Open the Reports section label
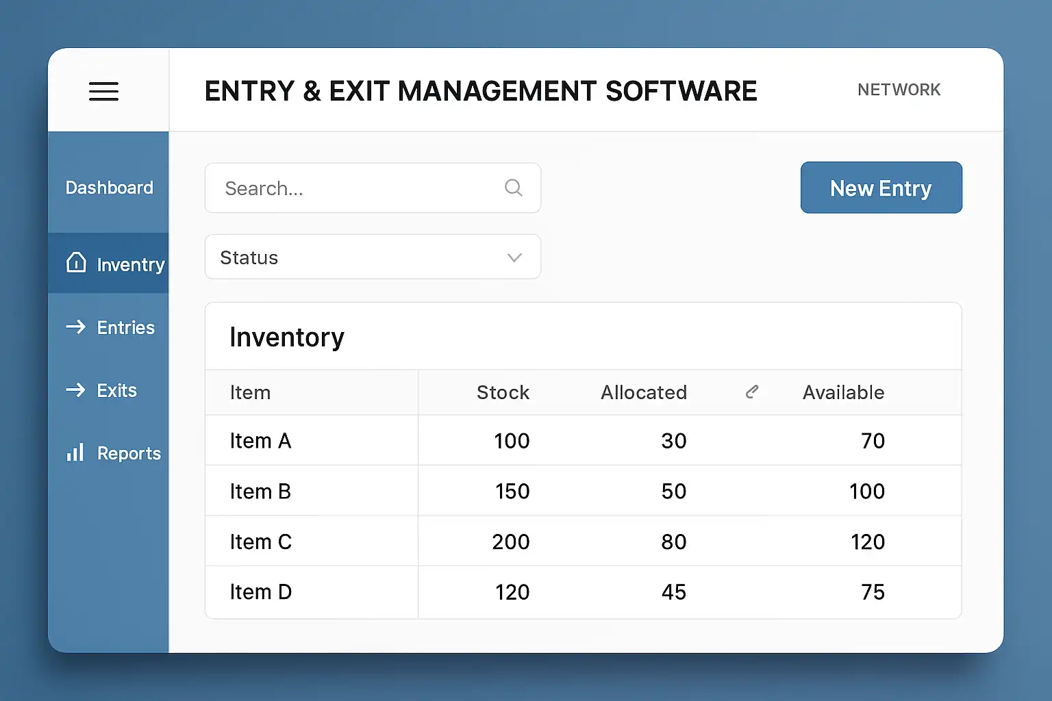 click(129, 453)
